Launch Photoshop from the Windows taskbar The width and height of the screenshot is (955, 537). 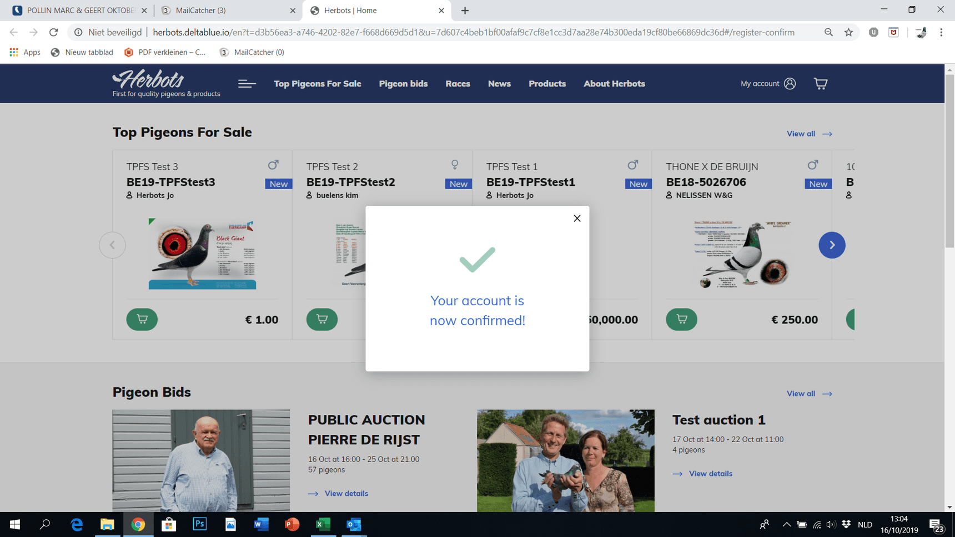tap(199, 524)
